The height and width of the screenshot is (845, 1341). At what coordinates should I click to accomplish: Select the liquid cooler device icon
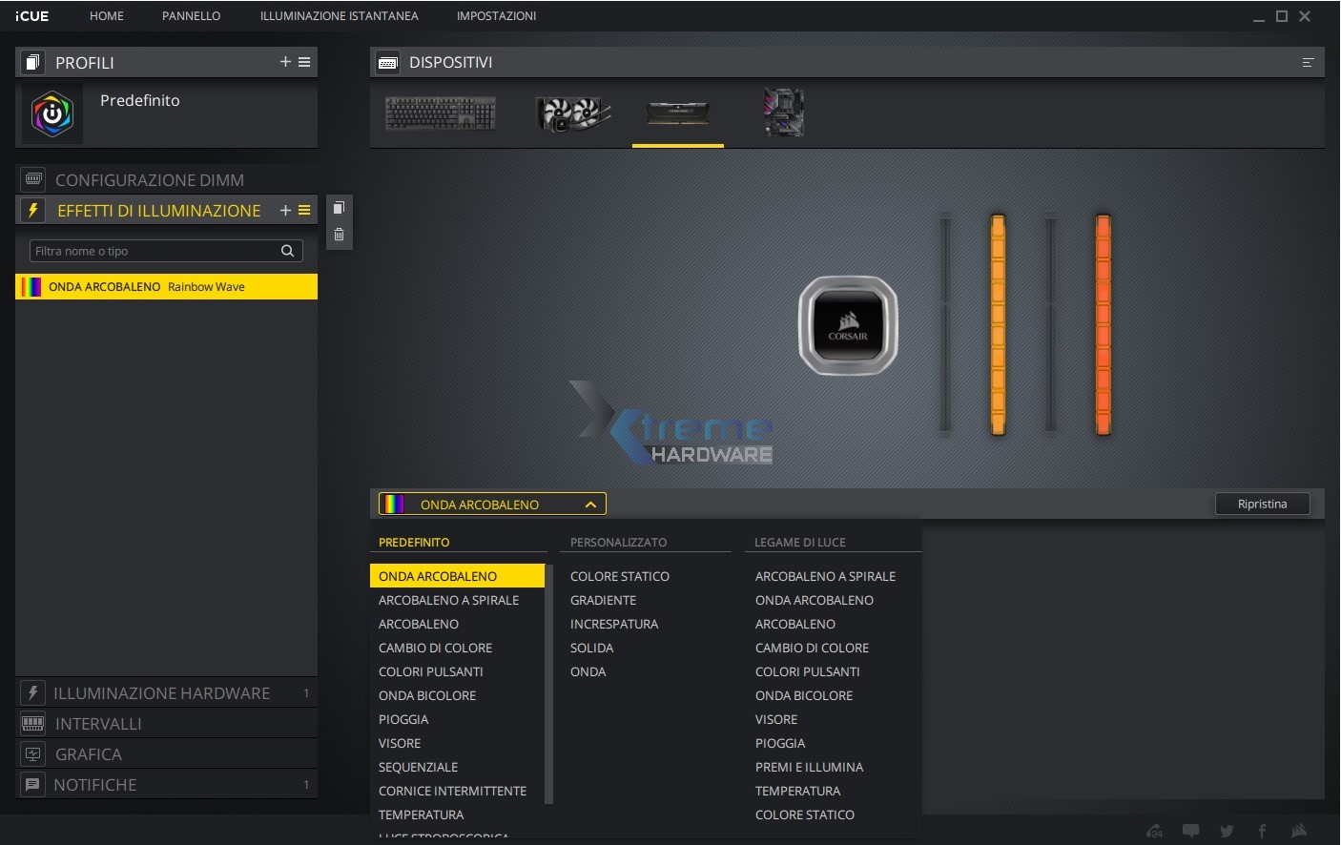[x=572, y=113]
